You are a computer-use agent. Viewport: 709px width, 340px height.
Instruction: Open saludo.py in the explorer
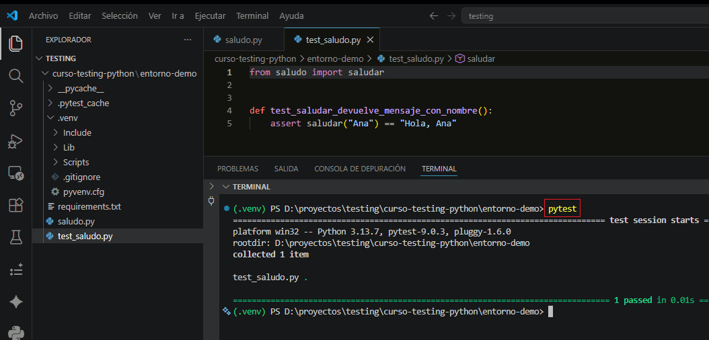[76, 222]
